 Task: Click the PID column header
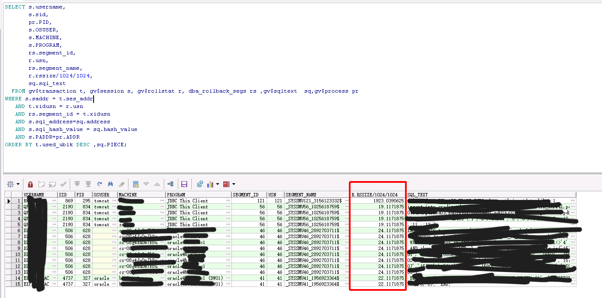83,195
